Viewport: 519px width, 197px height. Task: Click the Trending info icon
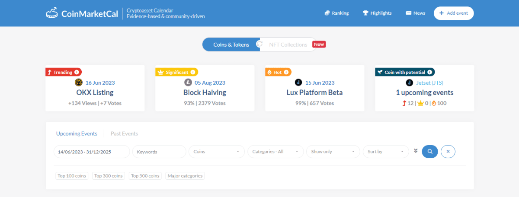(x=77, y=72)
